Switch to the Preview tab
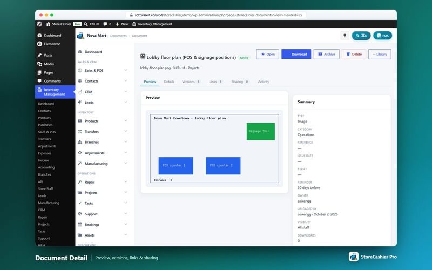 (150, 82)
